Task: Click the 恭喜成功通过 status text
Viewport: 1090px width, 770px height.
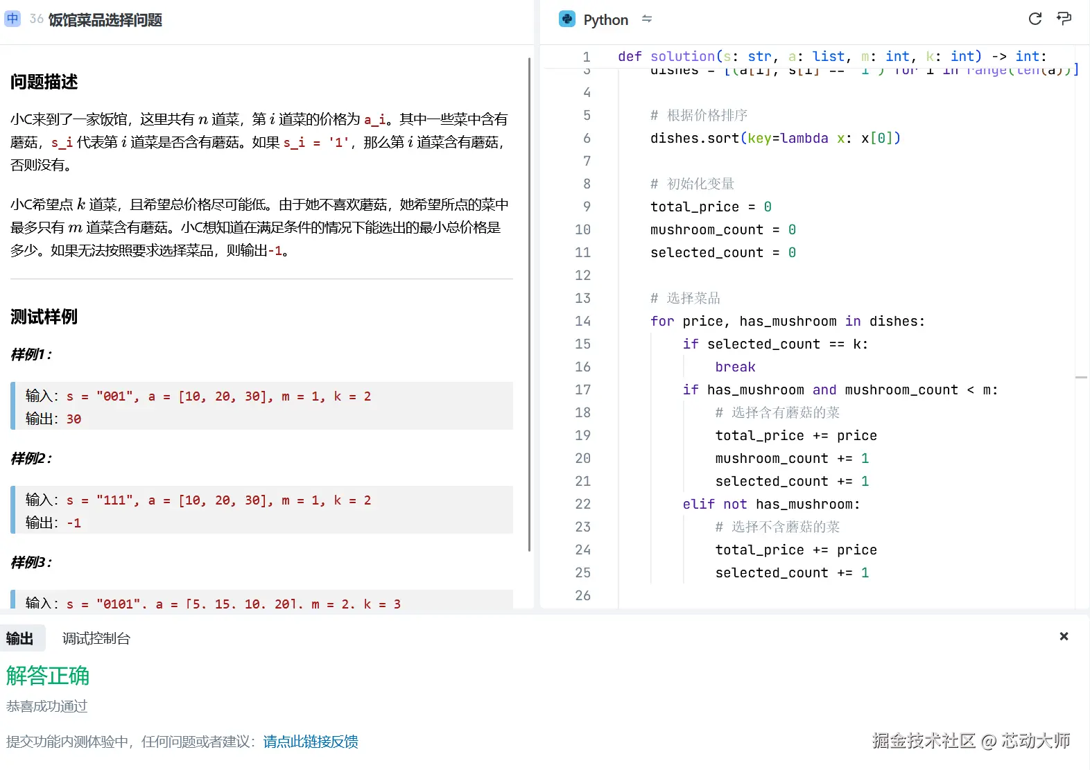Action: tap(47, 706)
